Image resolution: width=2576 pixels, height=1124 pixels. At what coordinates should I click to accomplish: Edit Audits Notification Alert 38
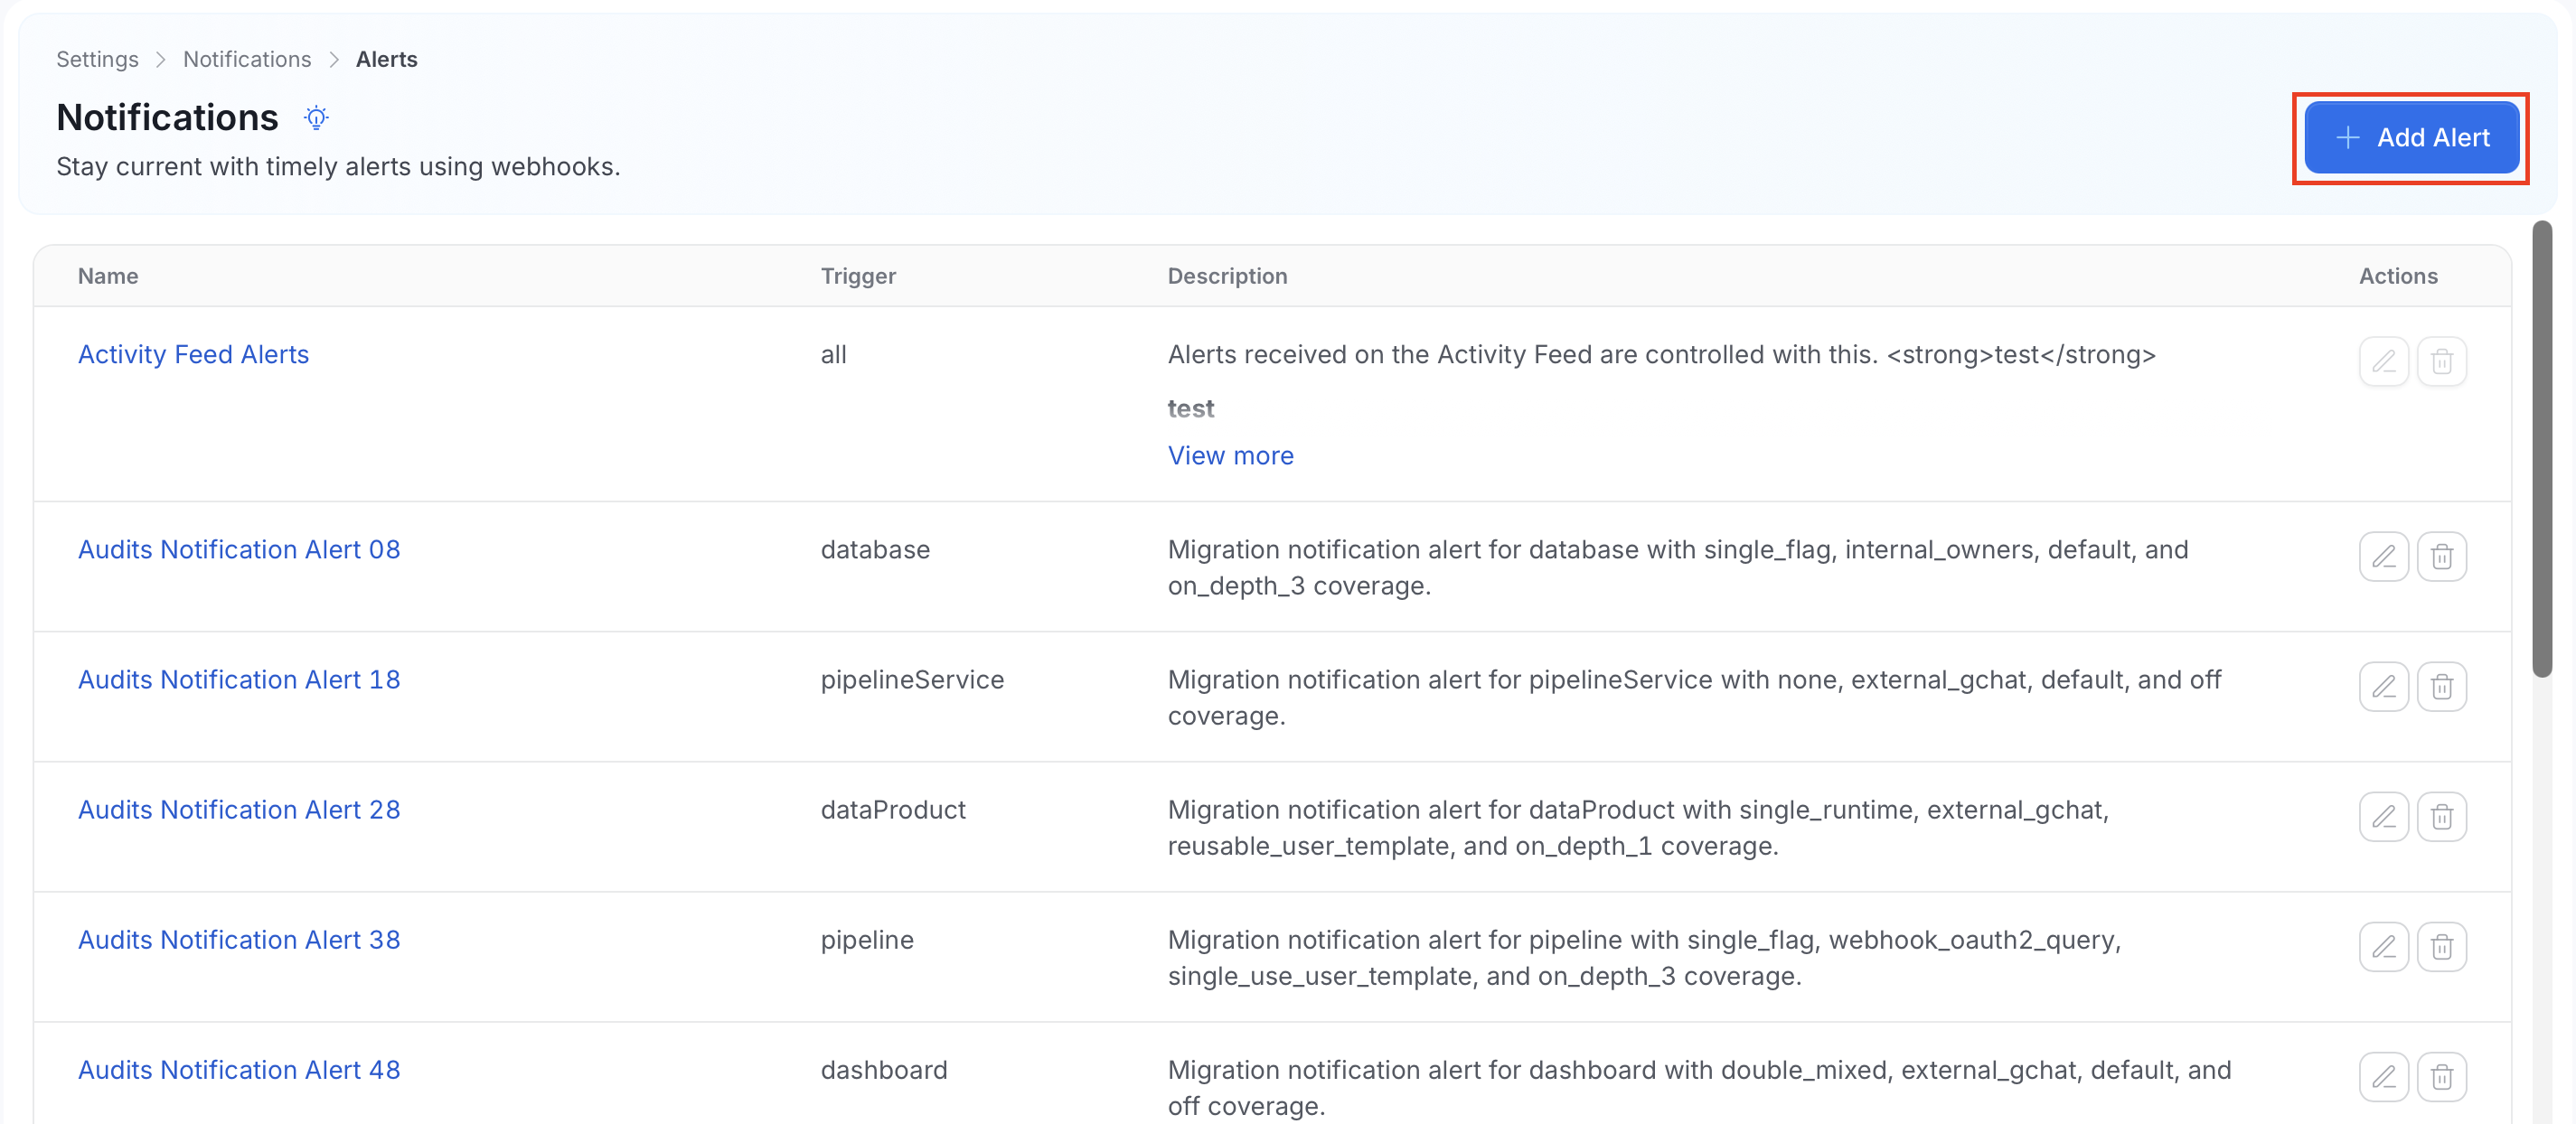click(2383, 946)
